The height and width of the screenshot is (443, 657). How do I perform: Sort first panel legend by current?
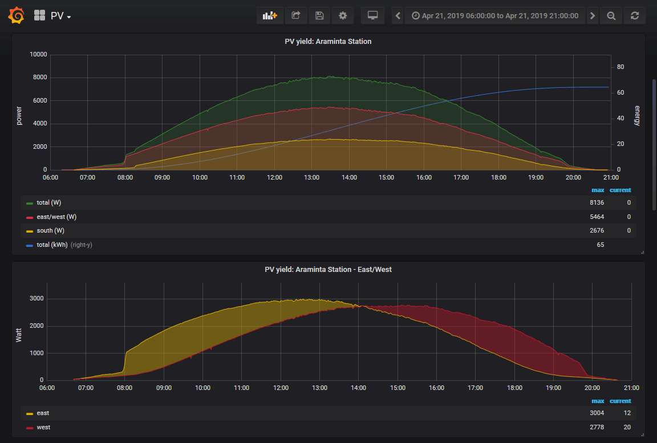pyautogui.click(x=620, y=190)
